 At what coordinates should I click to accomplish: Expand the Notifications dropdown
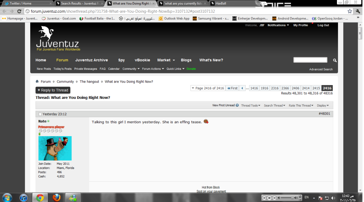(278, 25)
